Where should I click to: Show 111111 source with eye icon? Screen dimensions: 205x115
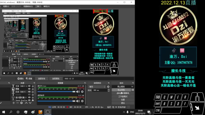click(x=29, y=95)
